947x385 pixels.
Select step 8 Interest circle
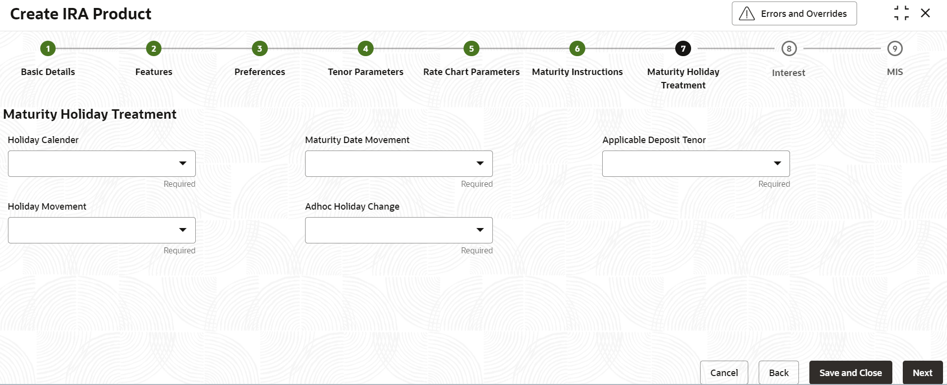click(789, 49)
